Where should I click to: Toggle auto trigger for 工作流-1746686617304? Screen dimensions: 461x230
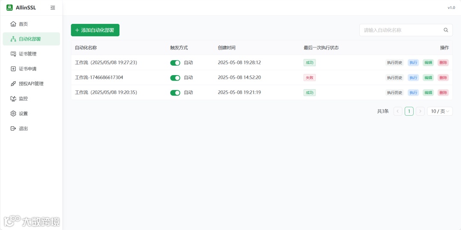pos(175,78)
